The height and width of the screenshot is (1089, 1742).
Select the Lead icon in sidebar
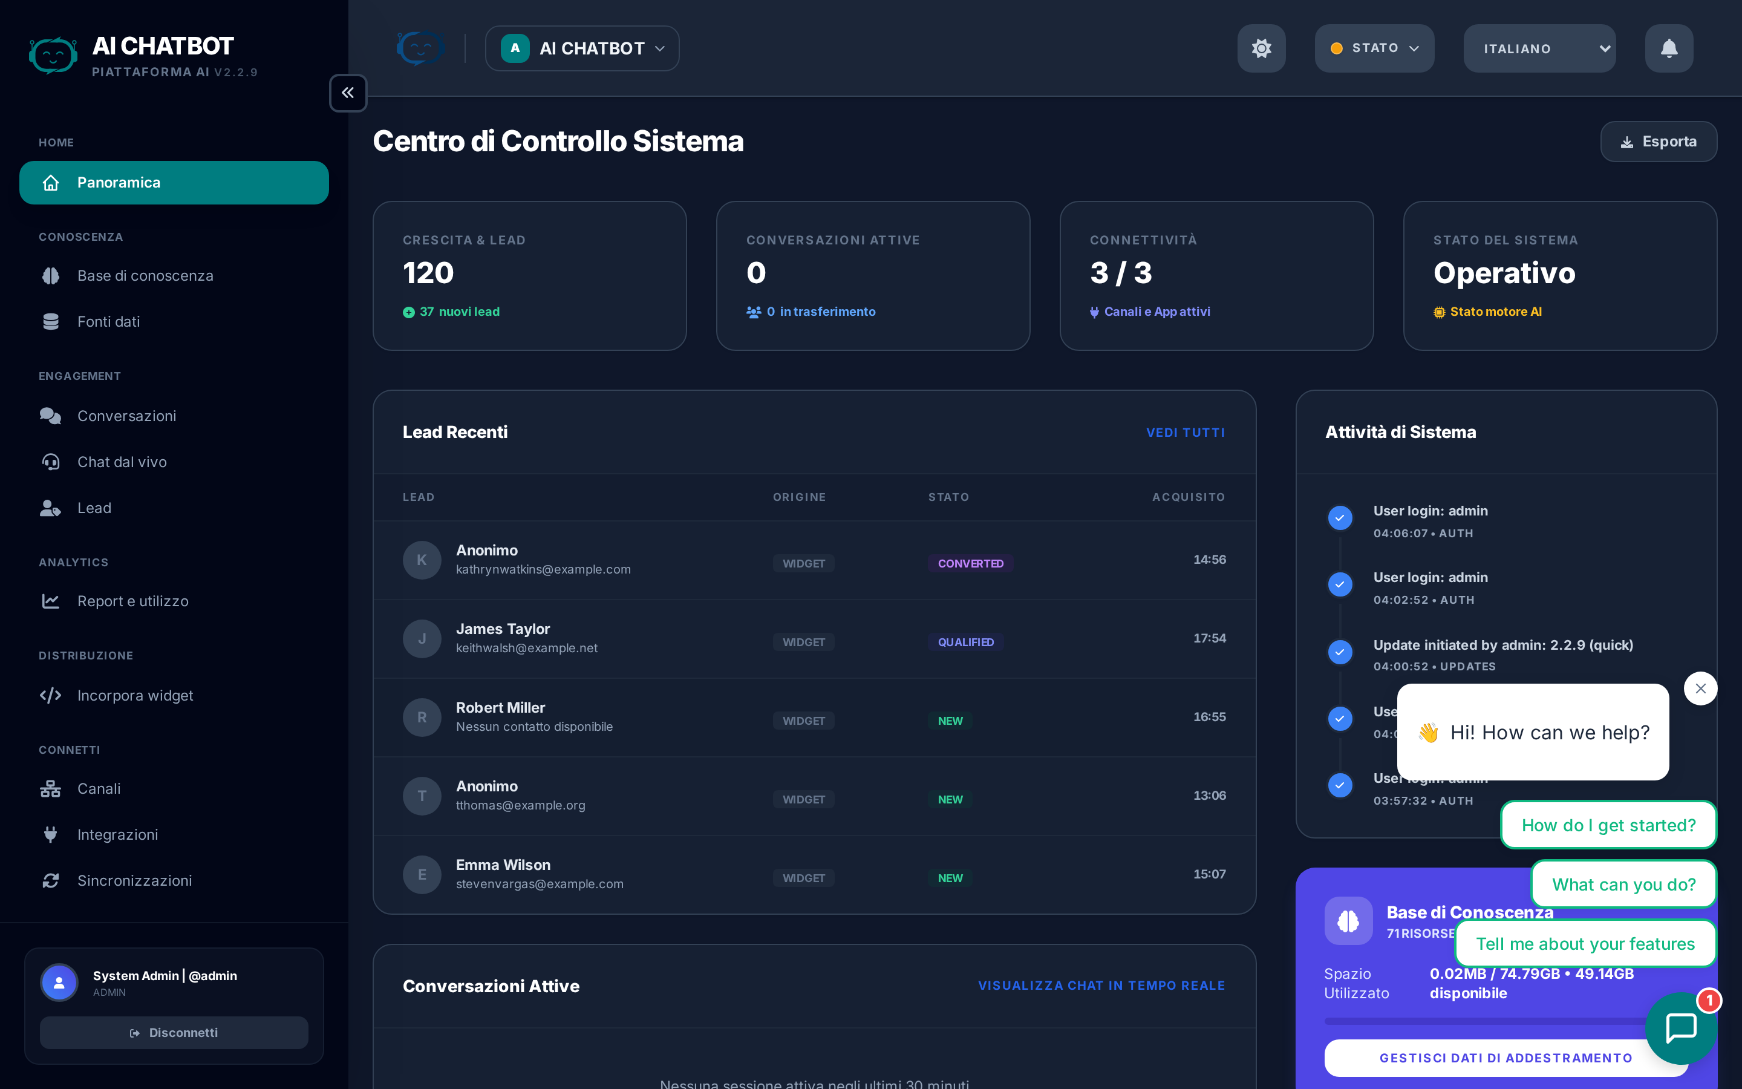point(50,508)
